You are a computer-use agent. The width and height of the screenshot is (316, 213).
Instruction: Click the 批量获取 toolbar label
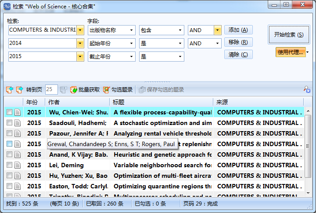point(89,89)
